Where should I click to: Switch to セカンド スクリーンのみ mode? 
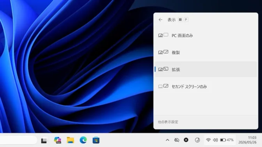[206, 86]
